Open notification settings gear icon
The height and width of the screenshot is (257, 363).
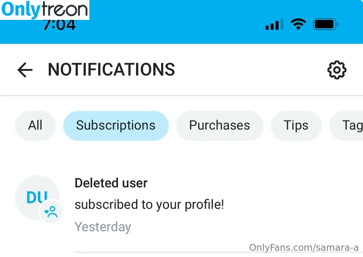[x=337, y=70]
